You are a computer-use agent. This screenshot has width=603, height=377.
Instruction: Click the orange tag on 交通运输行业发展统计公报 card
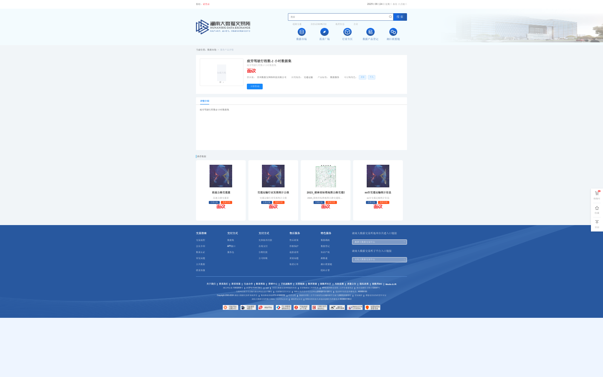(279, 202)
